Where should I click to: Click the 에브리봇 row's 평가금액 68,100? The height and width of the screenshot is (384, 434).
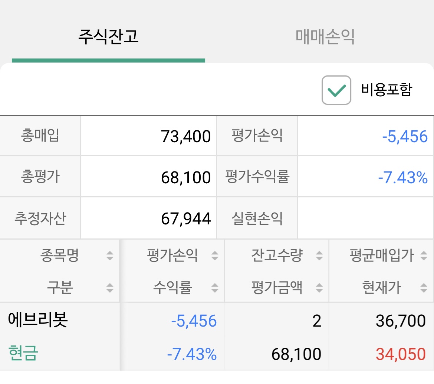296,354
